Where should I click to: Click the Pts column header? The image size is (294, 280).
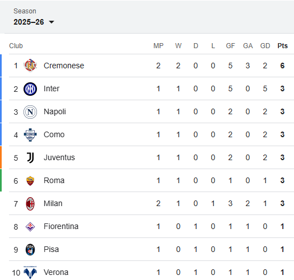[282, 46]
